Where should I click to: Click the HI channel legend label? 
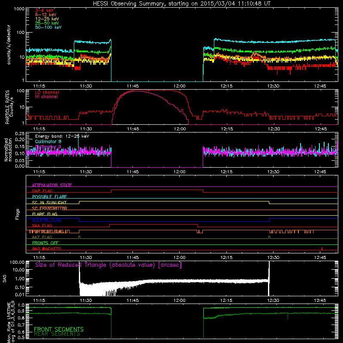(46, 96)
